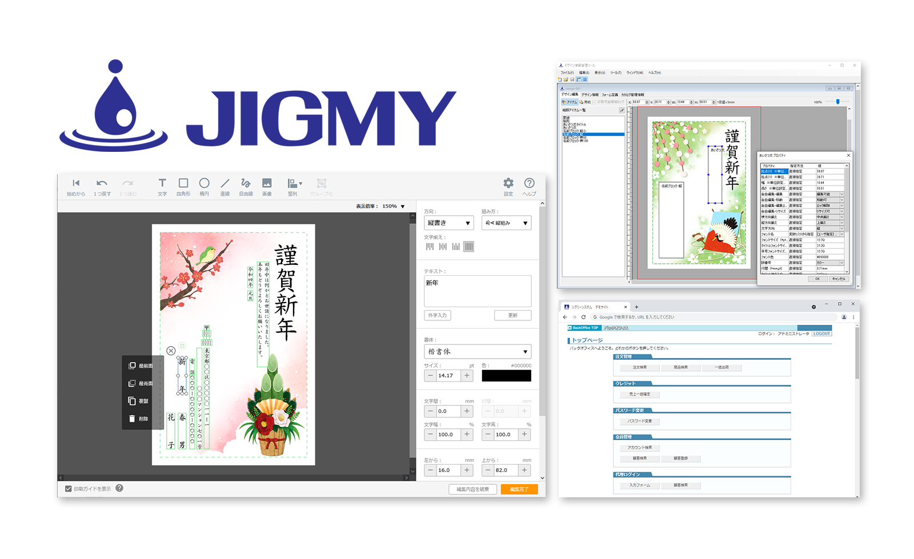Open the ファイル(F) menu
This screenshot has height=559, width=914.
point(567,73)
